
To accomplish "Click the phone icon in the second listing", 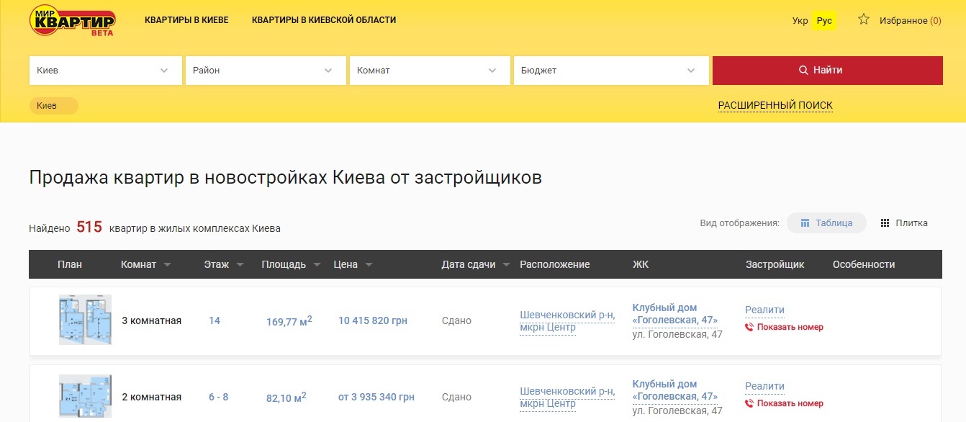I will [x=749, y=403].
